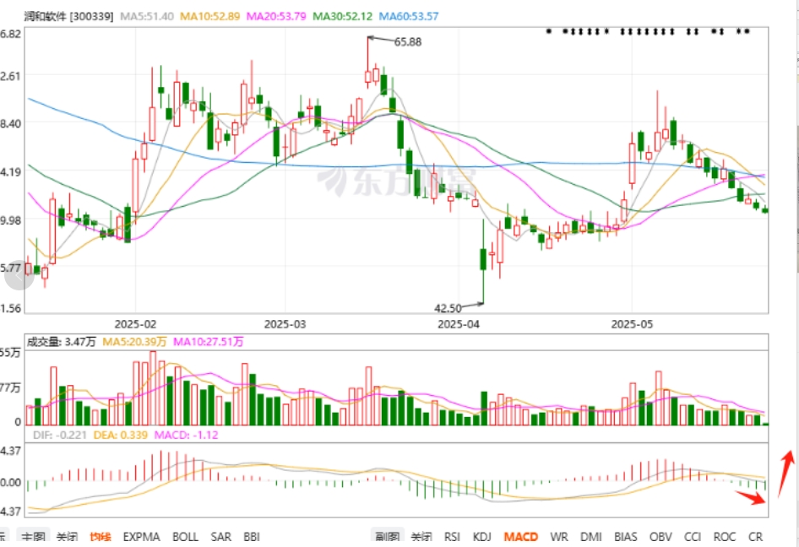The image size is (799, 547).
Task: Click the 2025-04 date axis label
Action: pyautogui.click(x=459, y=324)
